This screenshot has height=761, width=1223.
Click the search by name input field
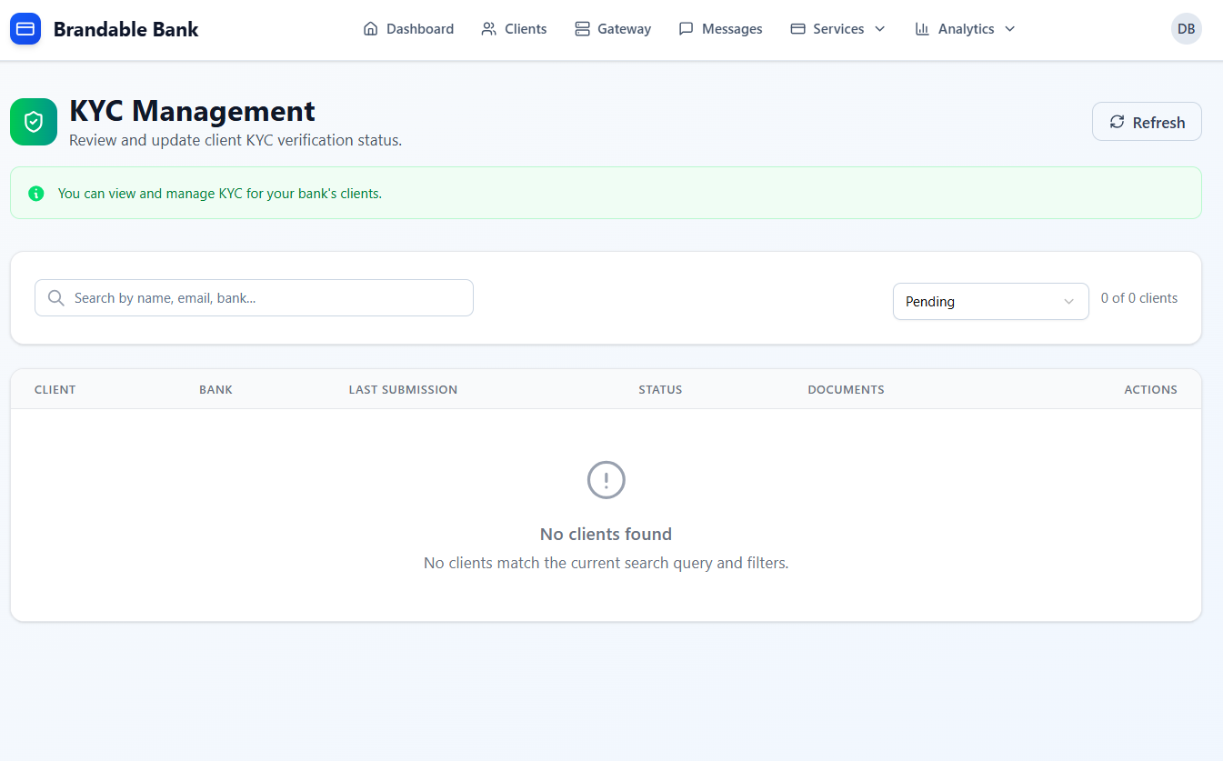[x=254, y=297]
